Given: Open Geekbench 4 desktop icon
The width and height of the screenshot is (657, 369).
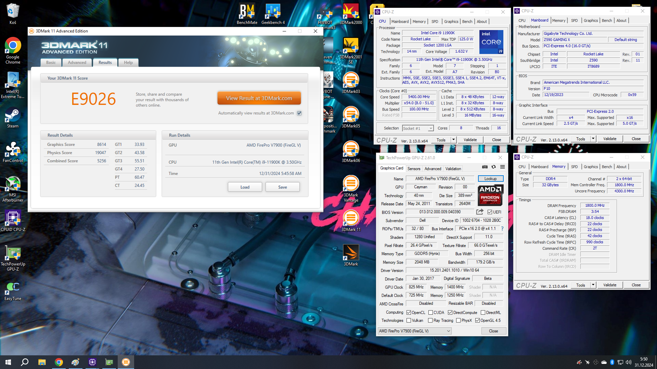Looking at the screenshot, I should (273, 14).
